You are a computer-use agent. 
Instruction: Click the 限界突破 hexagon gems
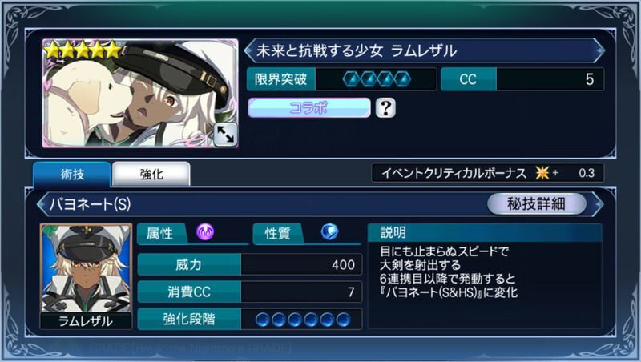pos(377,79)
